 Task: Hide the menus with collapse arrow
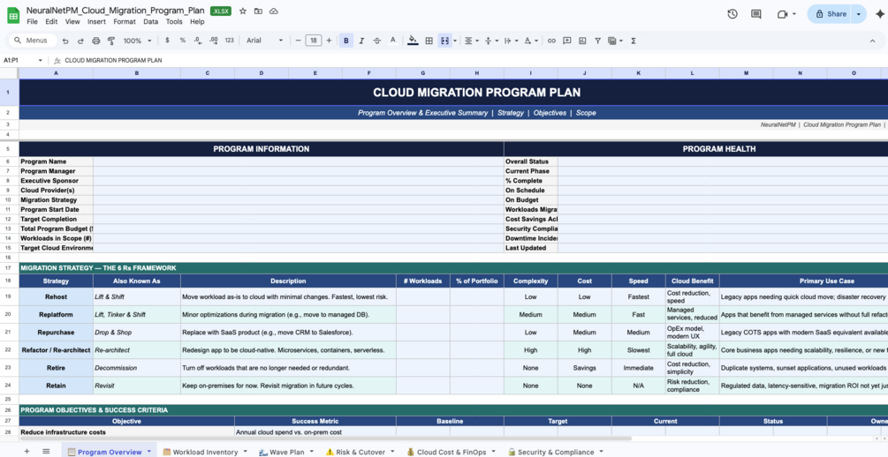tap(872, 41)
